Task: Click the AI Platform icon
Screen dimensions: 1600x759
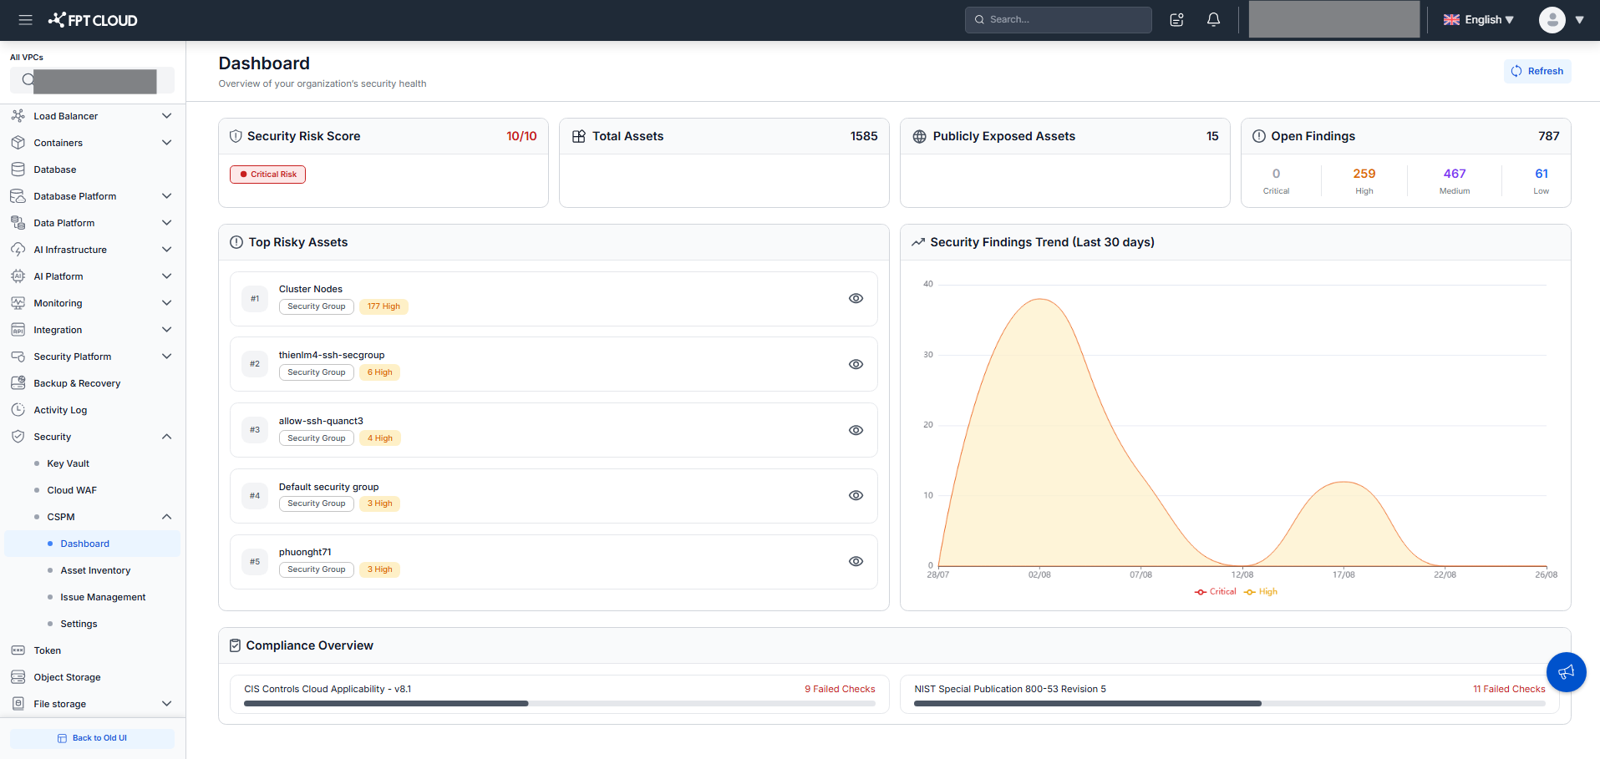Action: (18, 276)
